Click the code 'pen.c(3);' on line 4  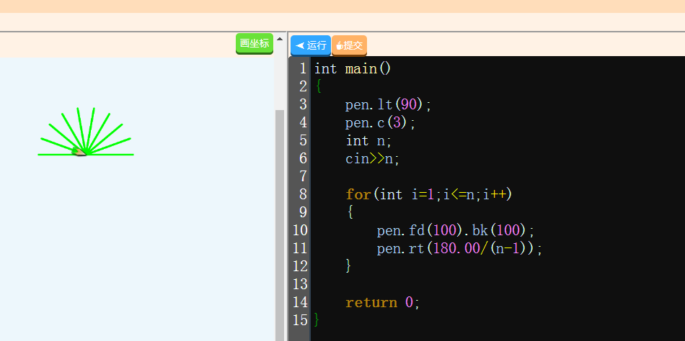click(x=381, y=123)
